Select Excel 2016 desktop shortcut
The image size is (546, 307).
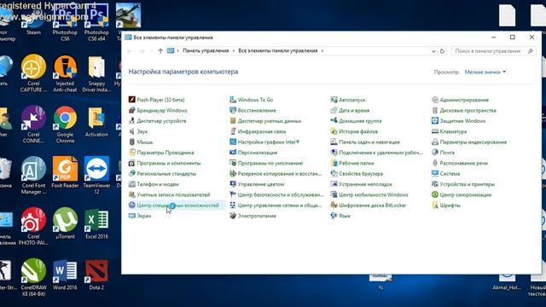(x=96, y=223)
